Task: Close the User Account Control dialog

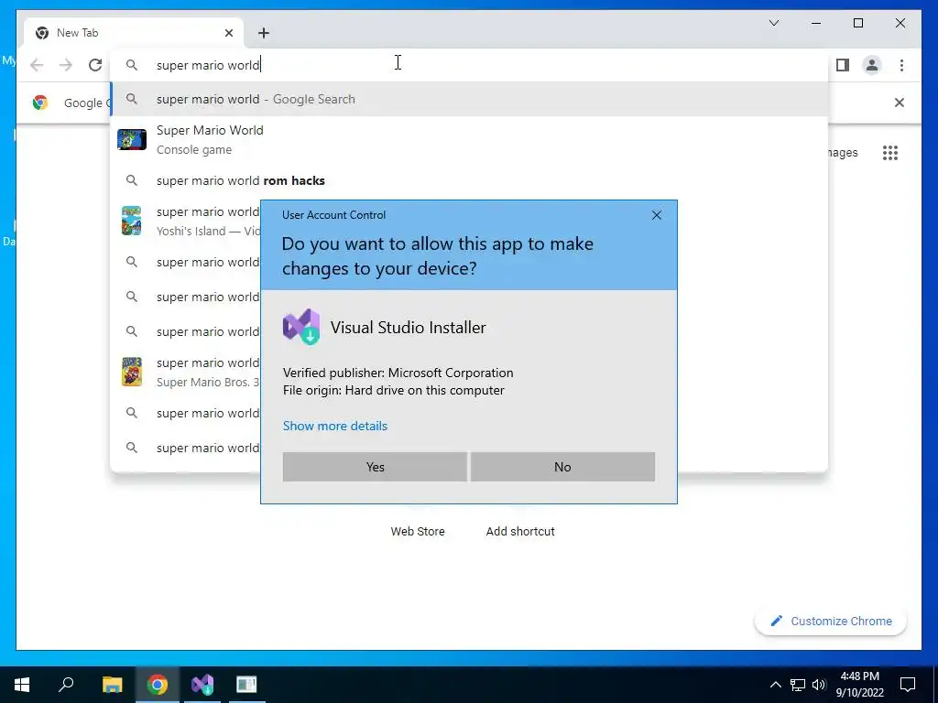Action: pyautogui.click(x=656, y=215)
